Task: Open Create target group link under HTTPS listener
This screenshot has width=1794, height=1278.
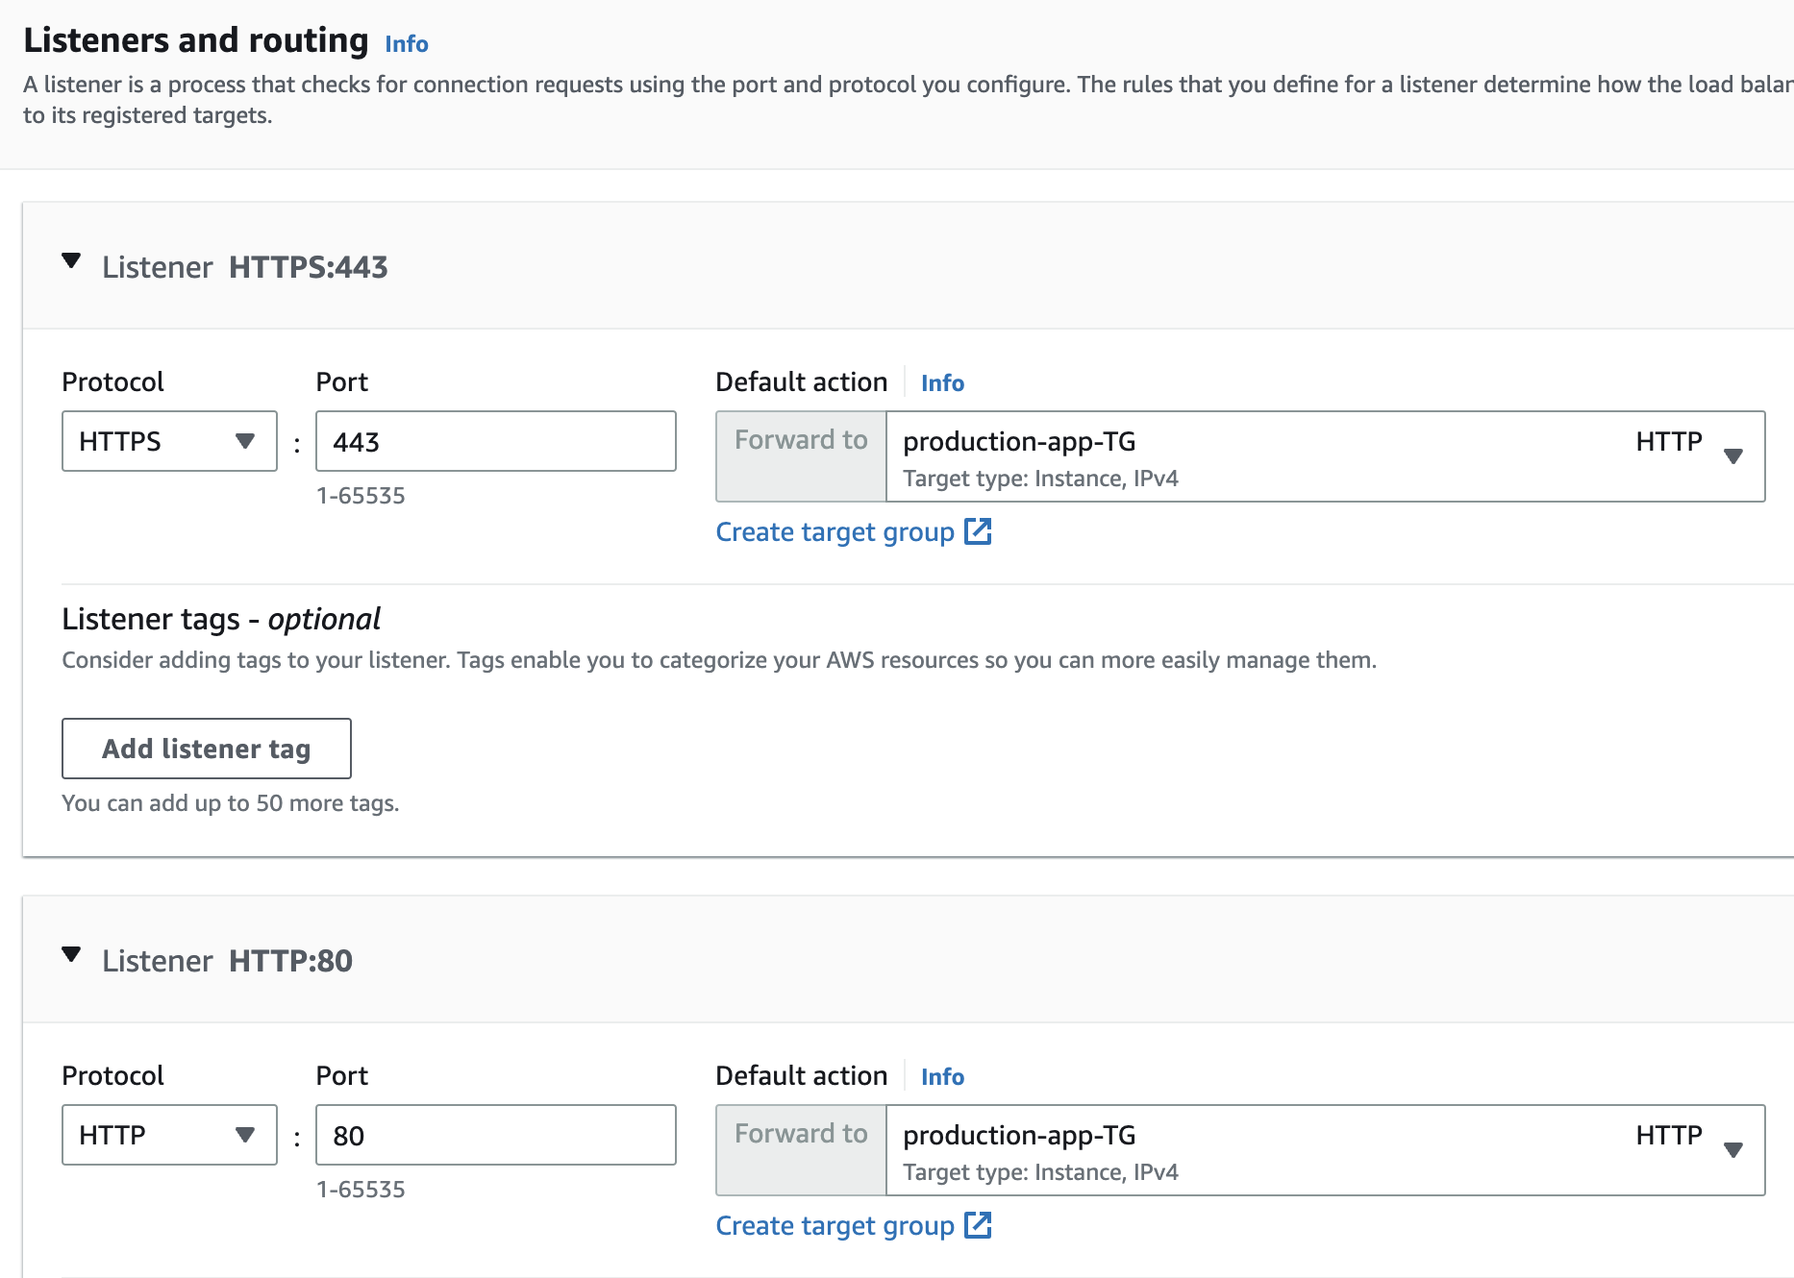Action: 835,532
